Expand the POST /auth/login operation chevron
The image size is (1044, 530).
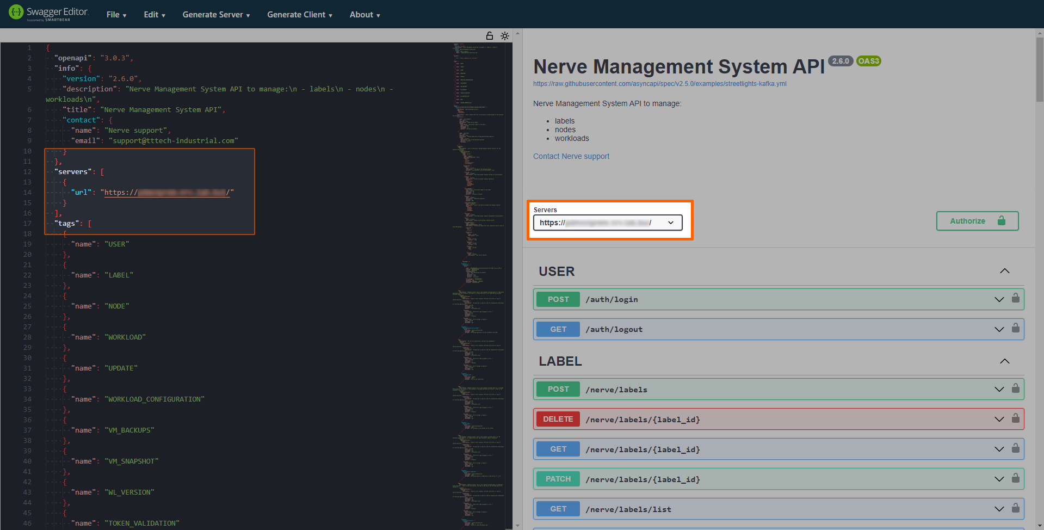pos(999,299)
